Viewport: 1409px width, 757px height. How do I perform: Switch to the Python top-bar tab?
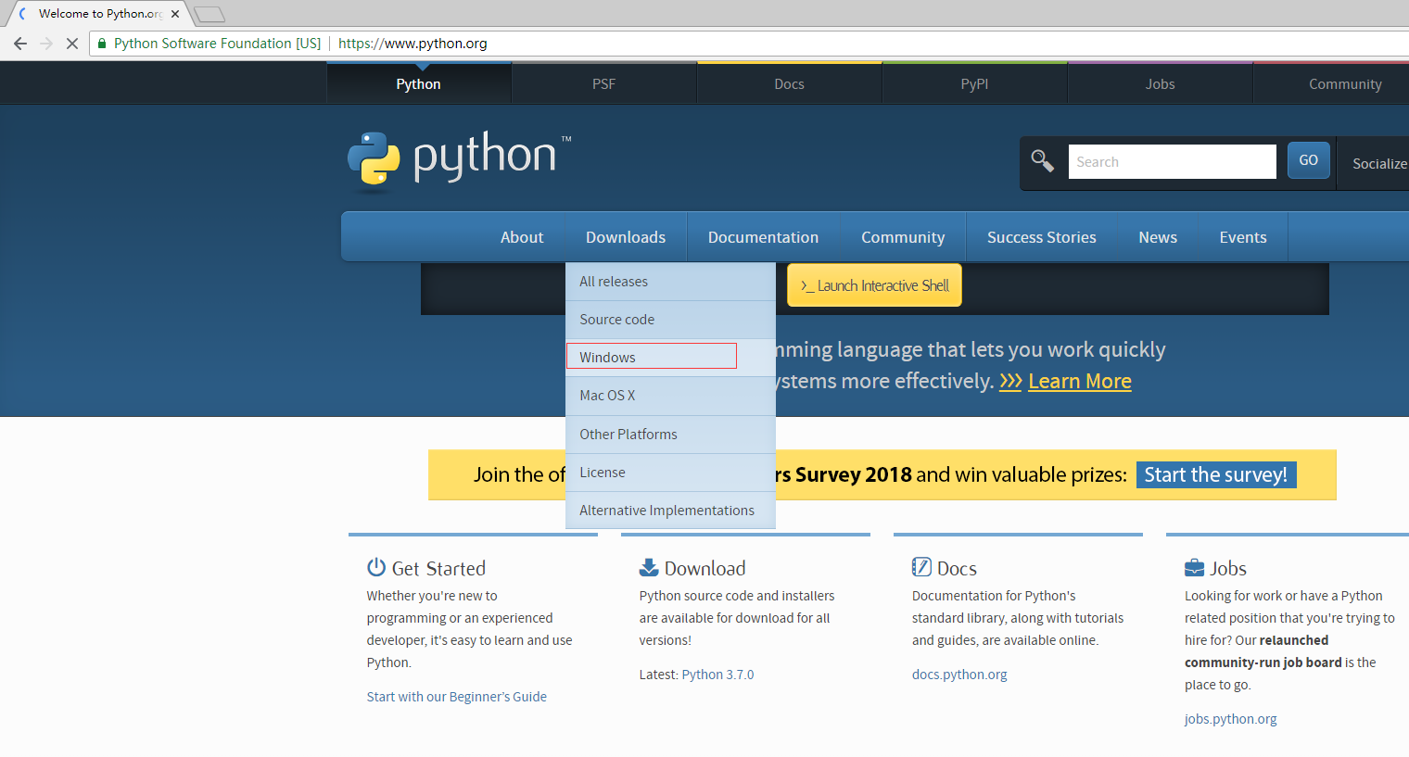tap(419, 83)
